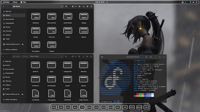Open the STEAM dock icon

tap(111, 107)
